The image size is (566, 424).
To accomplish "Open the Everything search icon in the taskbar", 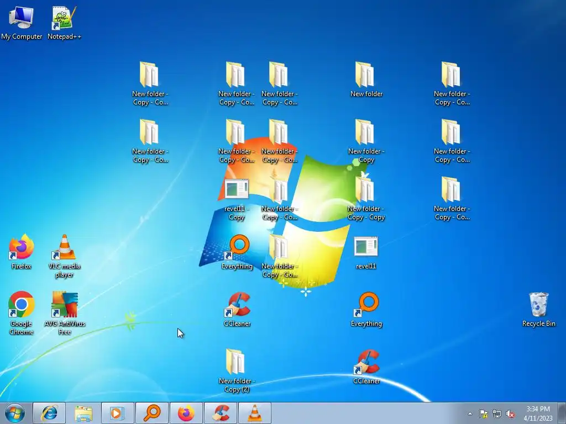I will (152, 413).
